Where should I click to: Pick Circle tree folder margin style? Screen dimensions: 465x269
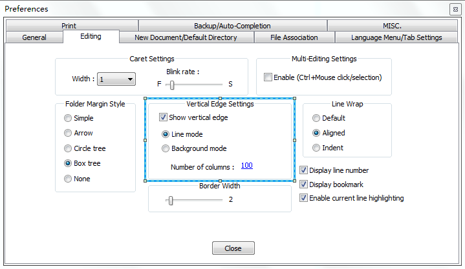(68, 148)
